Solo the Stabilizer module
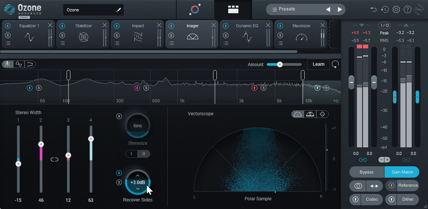The height and width of the screenshot is (209, 428). [x=62, y=35]
